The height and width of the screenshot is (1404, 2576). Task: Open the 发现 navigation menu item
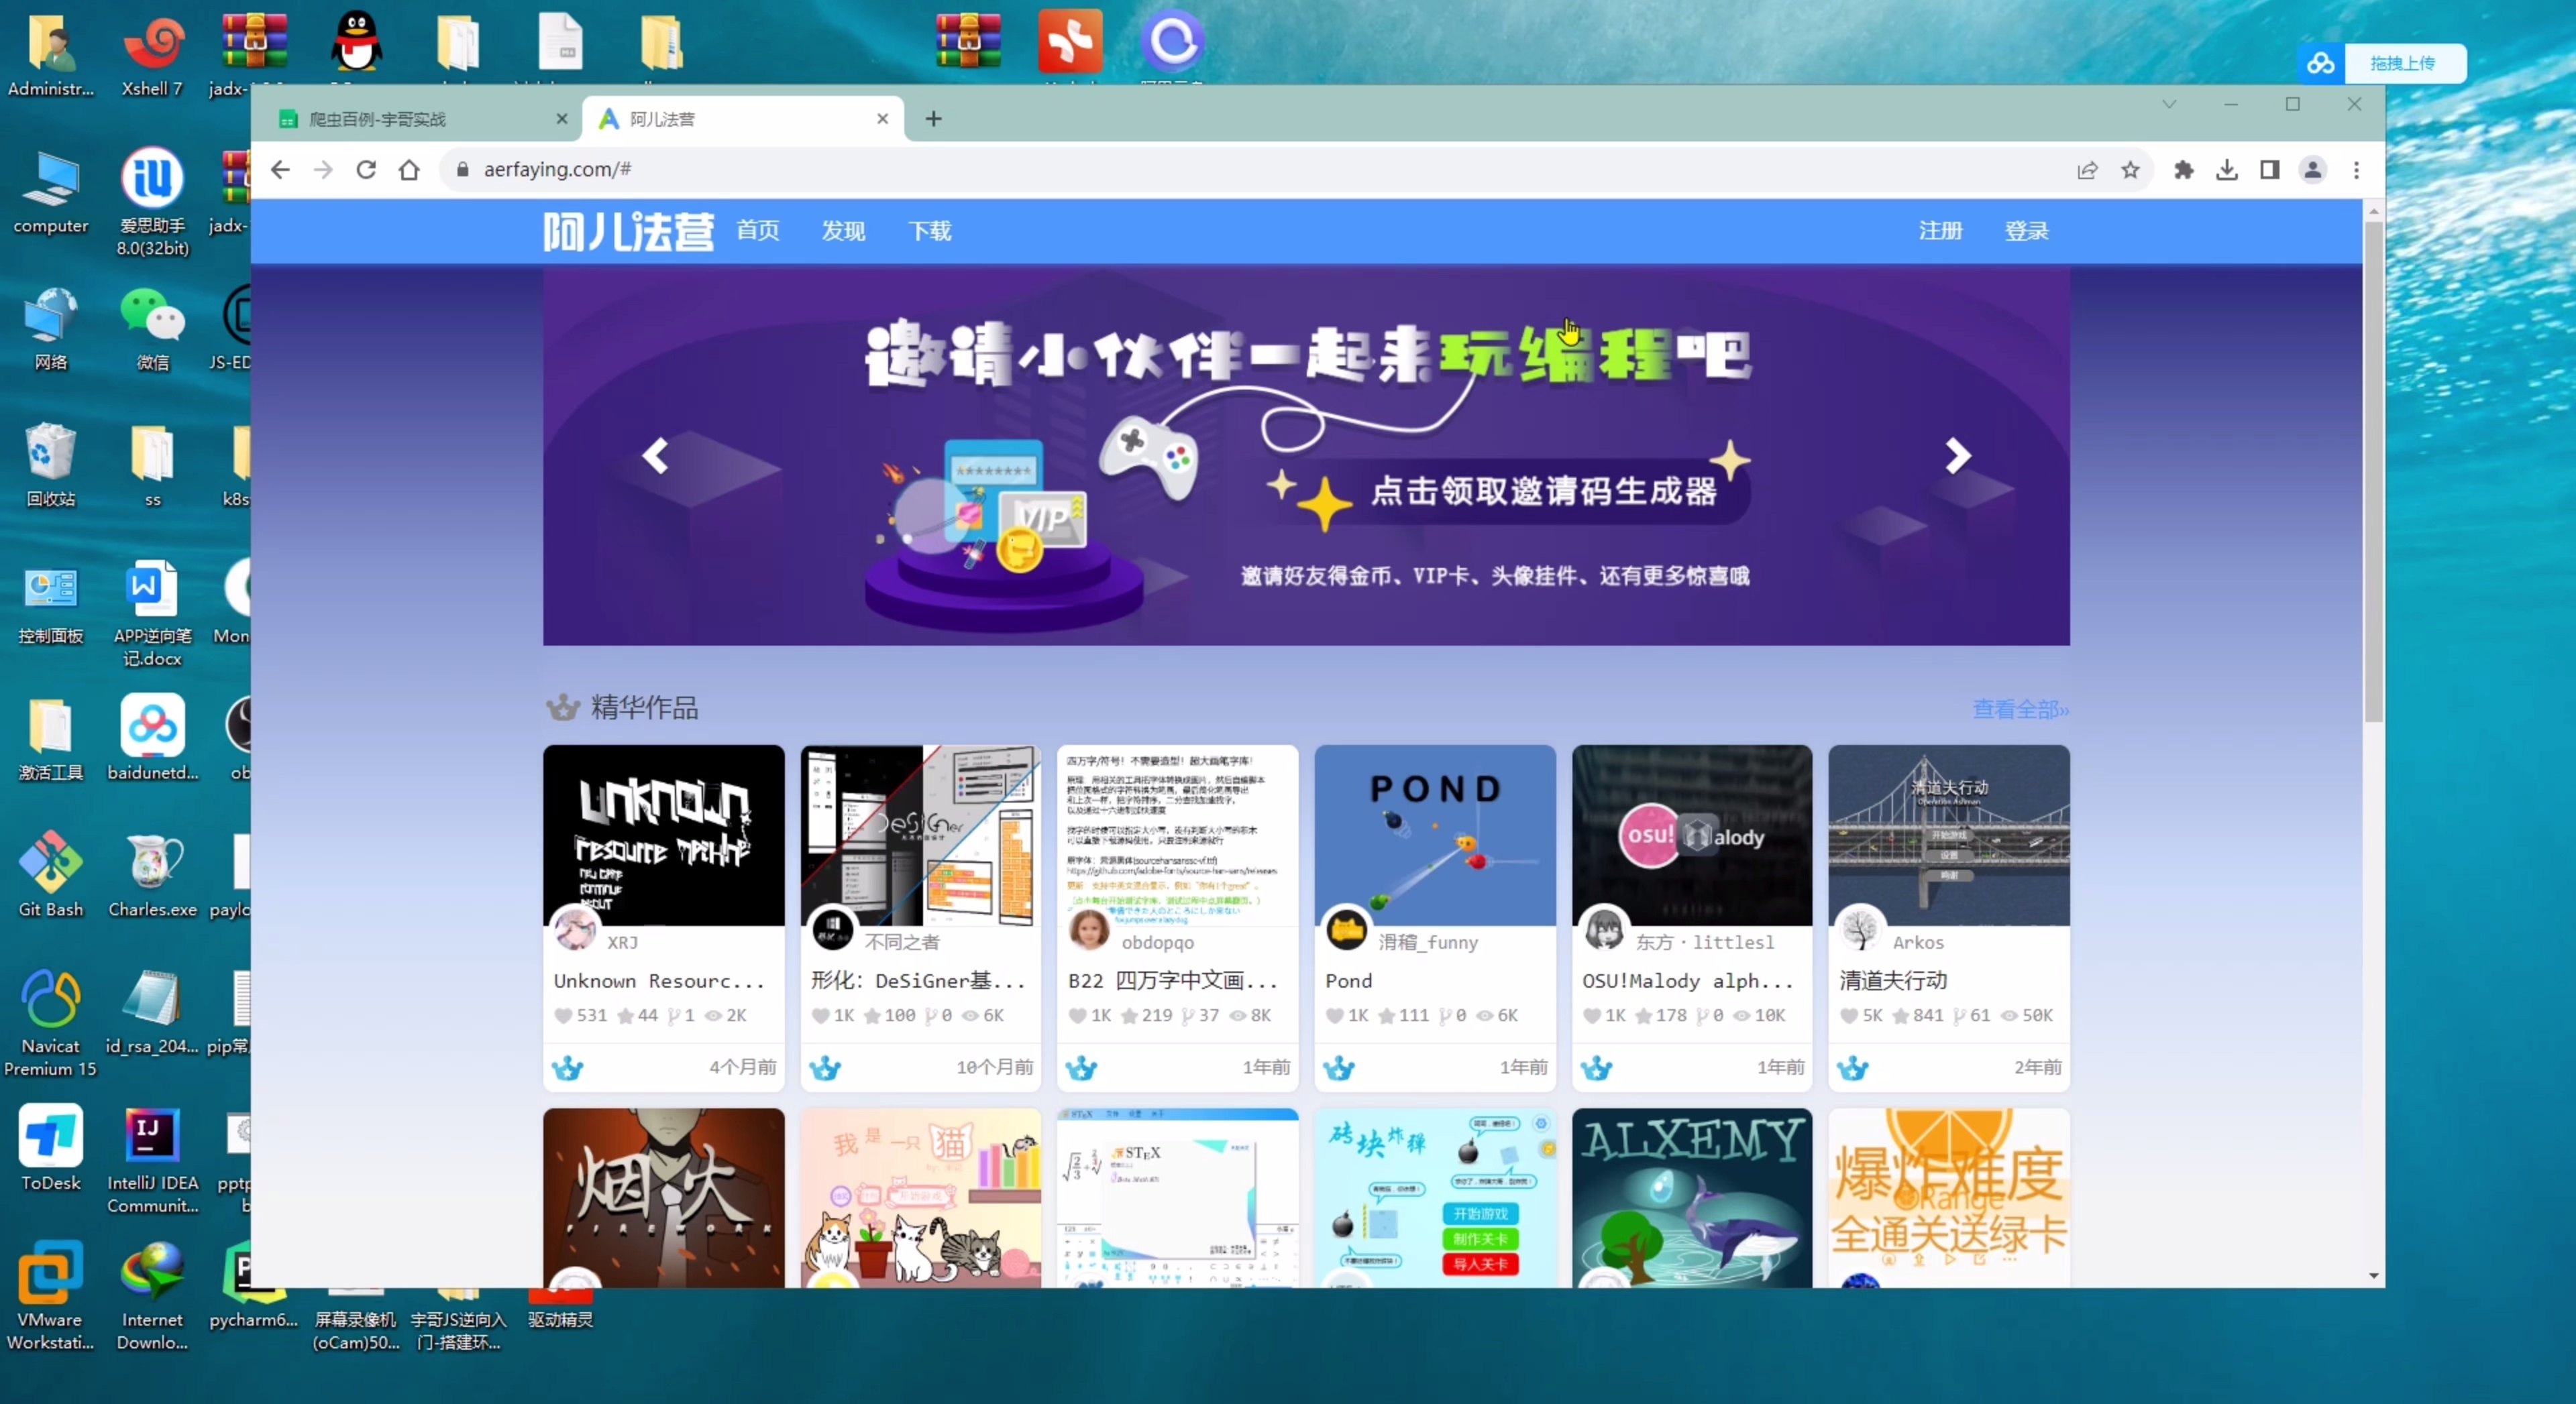(x=843, y=231)
